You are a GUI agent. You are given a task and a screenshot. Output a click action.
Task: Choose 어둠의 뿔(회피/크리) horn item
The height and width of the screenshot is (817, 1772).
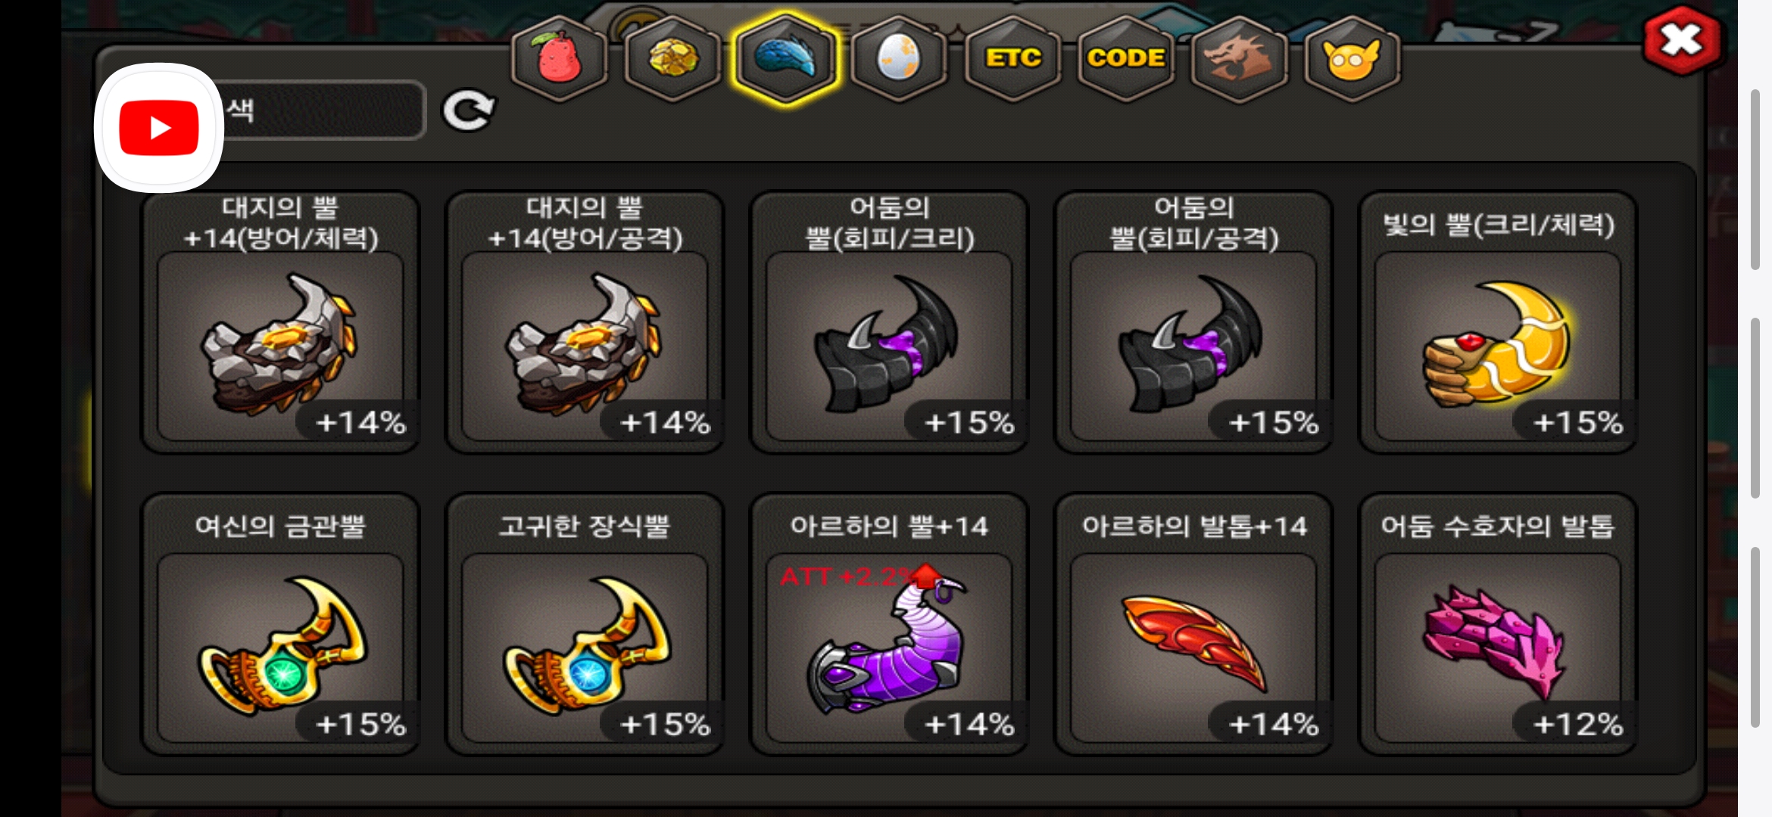889,322
